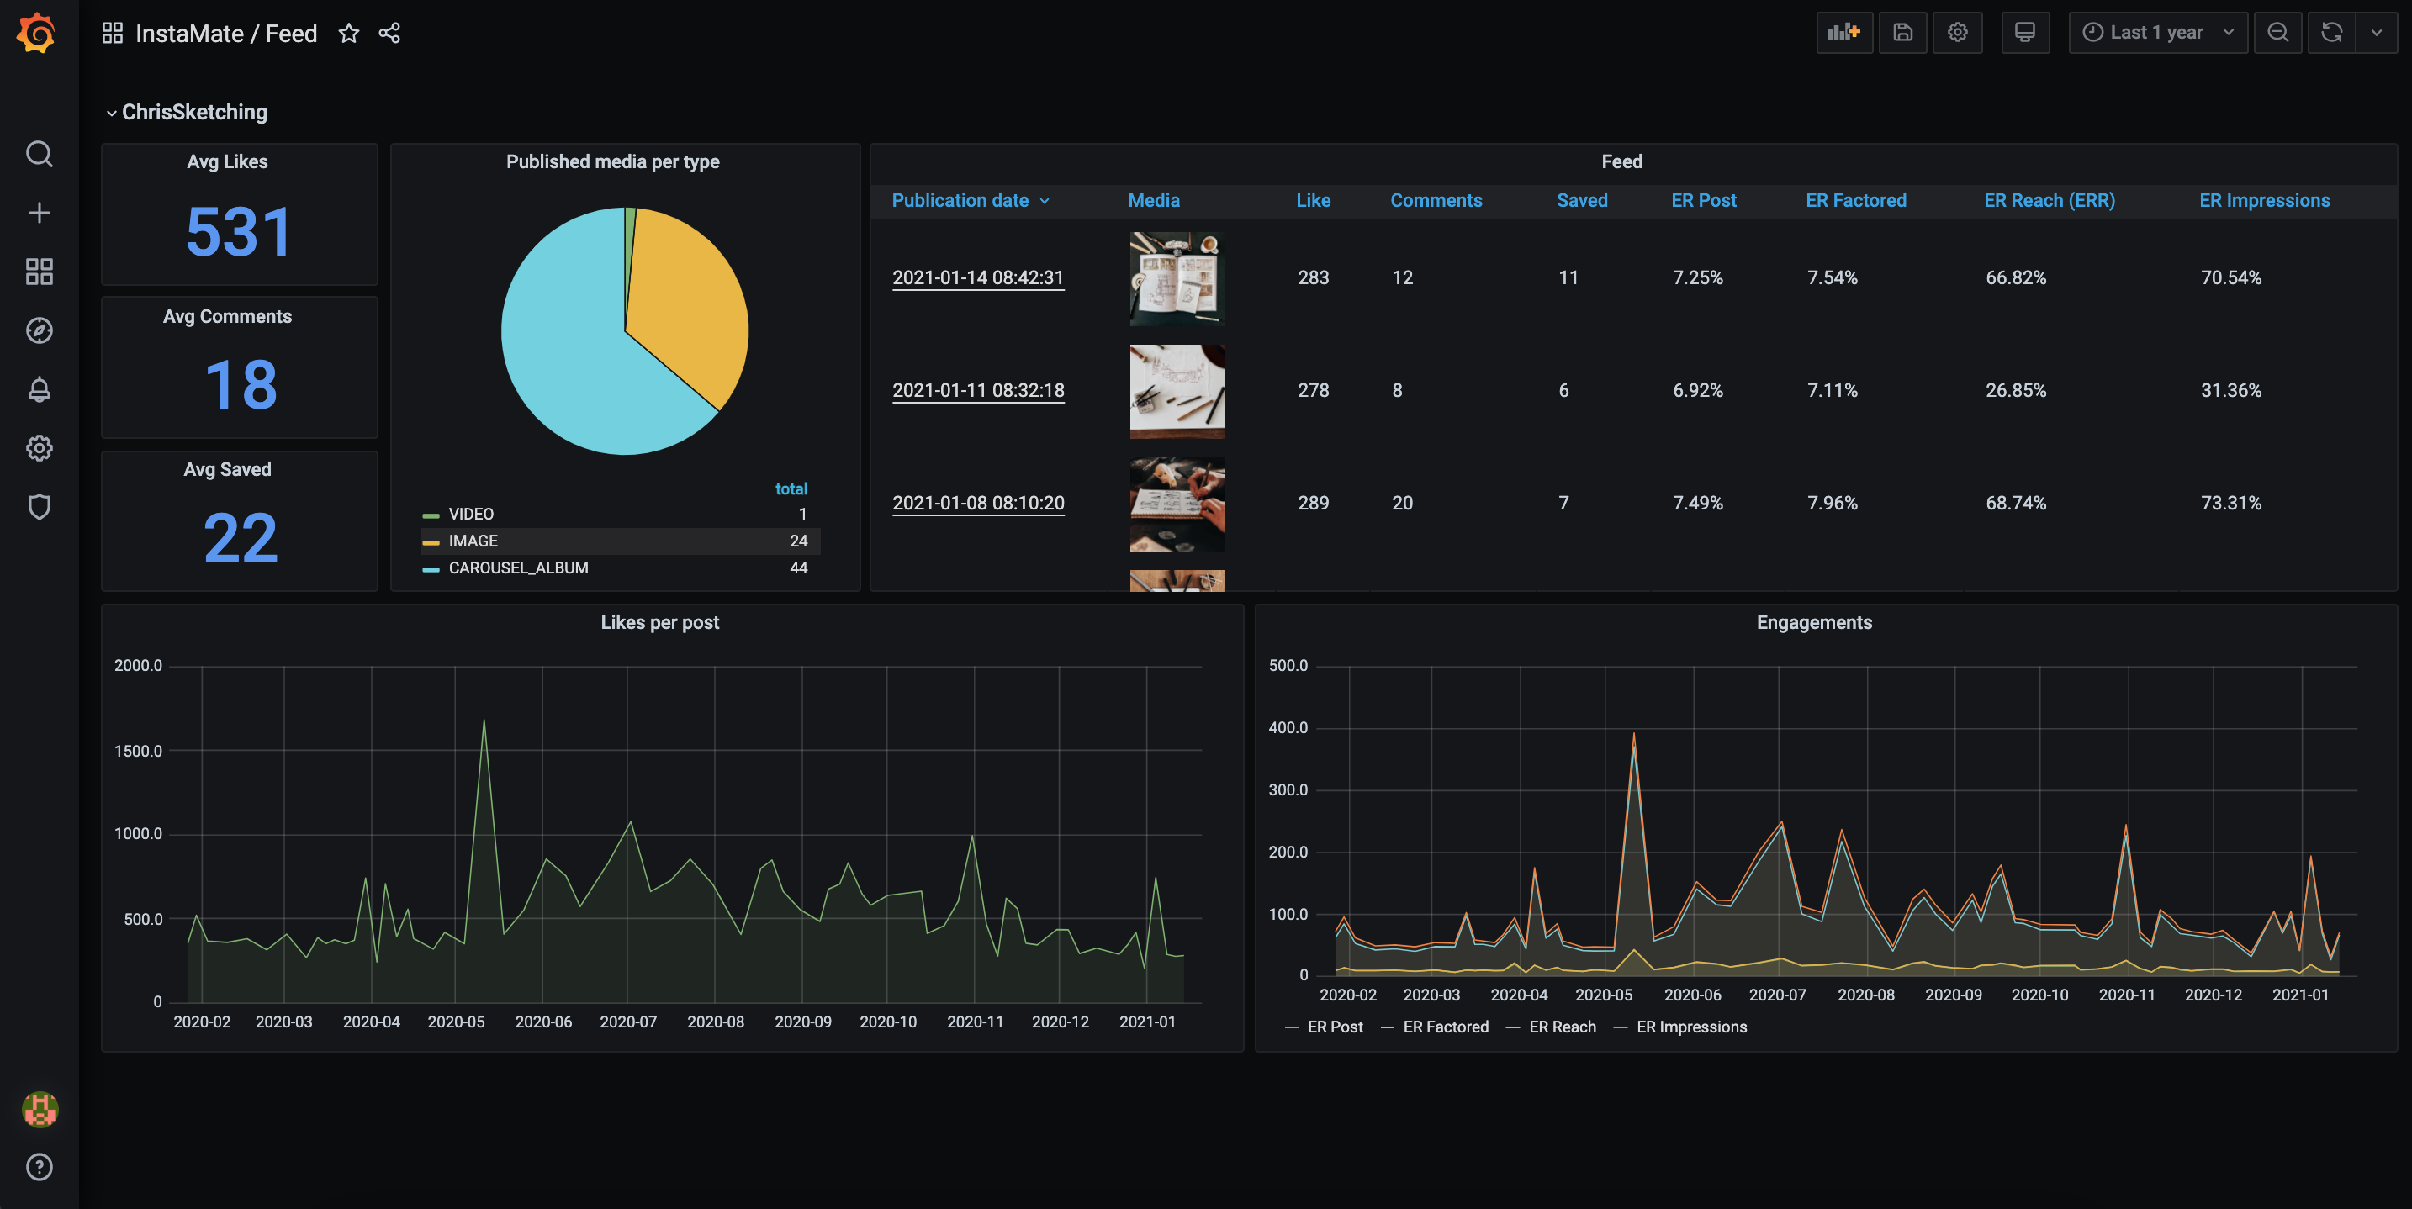Toggle the CAROUSEL_ALBUM legend series

[x=518, y=568]
